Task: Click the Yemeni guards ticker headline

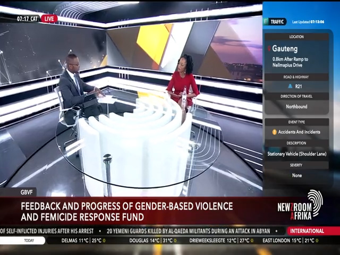Action: tap(189, 231)
